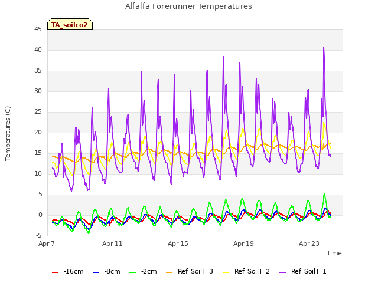Click the 10 y-axis tick label
The image size is (378, 283).
[x=38, y=174]
